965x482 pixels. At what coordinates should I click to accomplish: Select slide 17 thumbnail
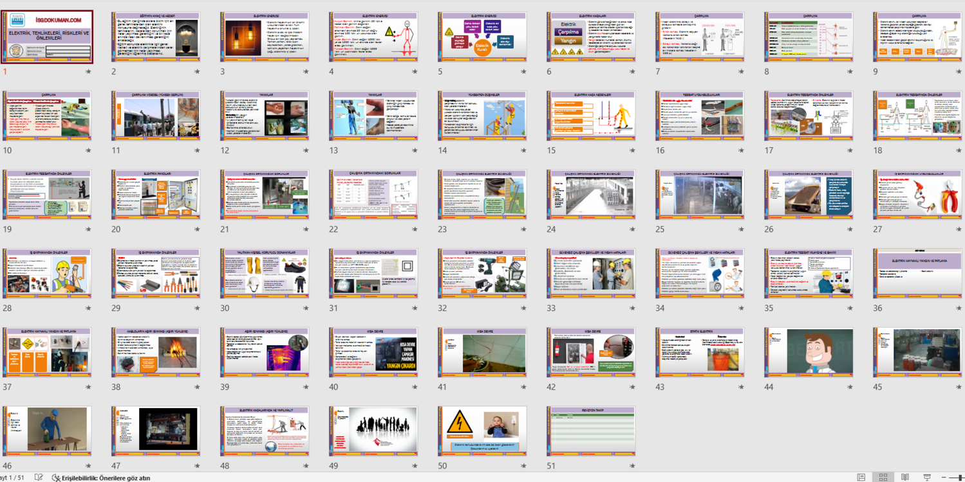pos(809,116)
